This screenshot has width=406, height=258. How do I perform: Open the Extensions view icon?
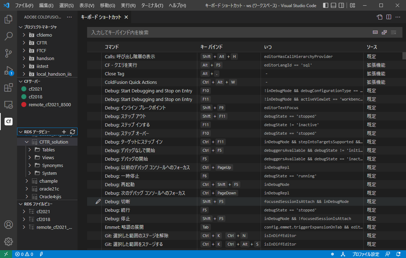point(8,87)
